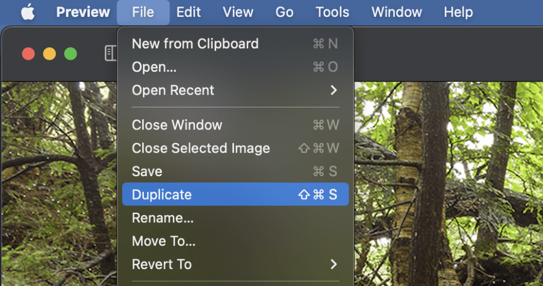543x286 pixels.
Task: Select Close Window from File menu
Action: point(235,125)
